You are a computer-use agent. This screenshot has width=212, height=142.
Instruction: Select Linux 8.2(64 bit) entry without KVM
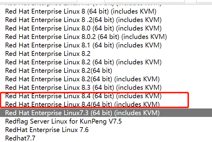click(59, 71)
